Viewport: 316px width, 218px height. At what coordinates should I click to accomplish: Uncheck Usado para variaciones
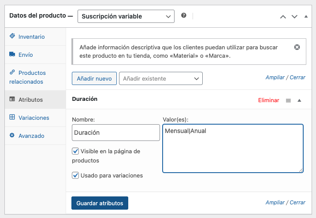click(x=75, y=175)
